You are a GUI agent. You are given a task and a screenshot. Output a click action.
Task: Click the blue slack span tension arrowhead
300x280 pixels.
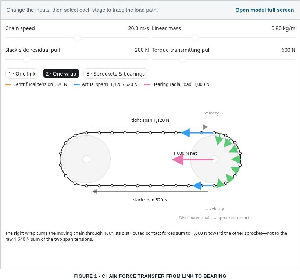coord(197,186)
